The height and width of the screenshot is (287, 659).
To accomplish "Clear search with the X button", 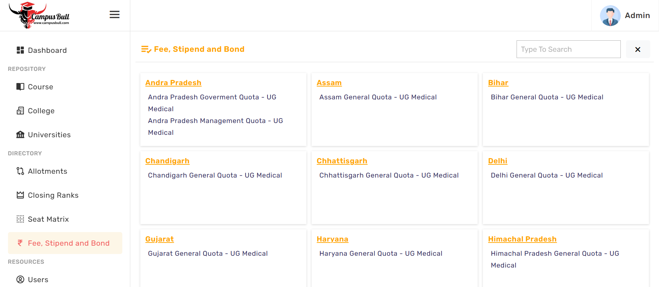I will coord(638,49).
